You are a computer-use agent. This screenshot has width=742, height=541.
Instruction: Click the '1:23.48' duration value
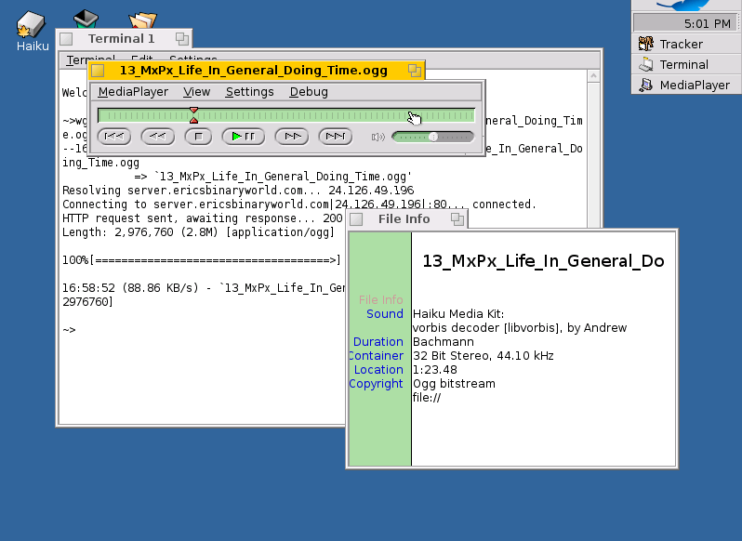point(435,370)
